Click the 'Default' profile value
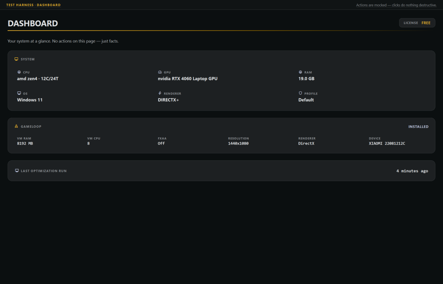443x284 pixels. point(306,100)
